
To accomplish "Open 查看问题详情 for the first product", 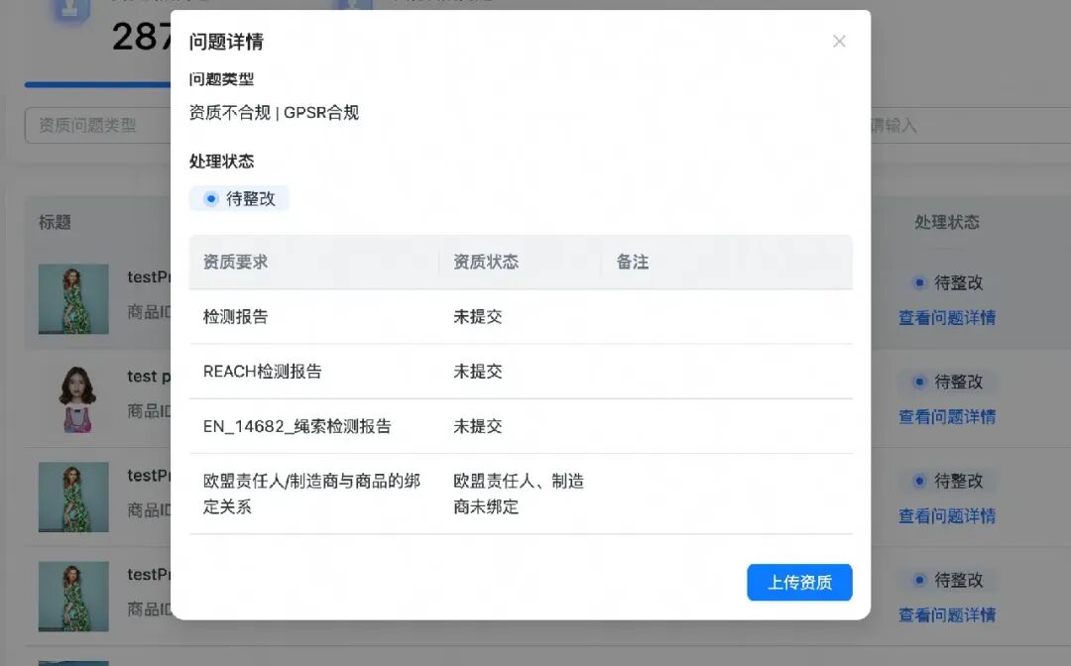I will pos(946,317).
